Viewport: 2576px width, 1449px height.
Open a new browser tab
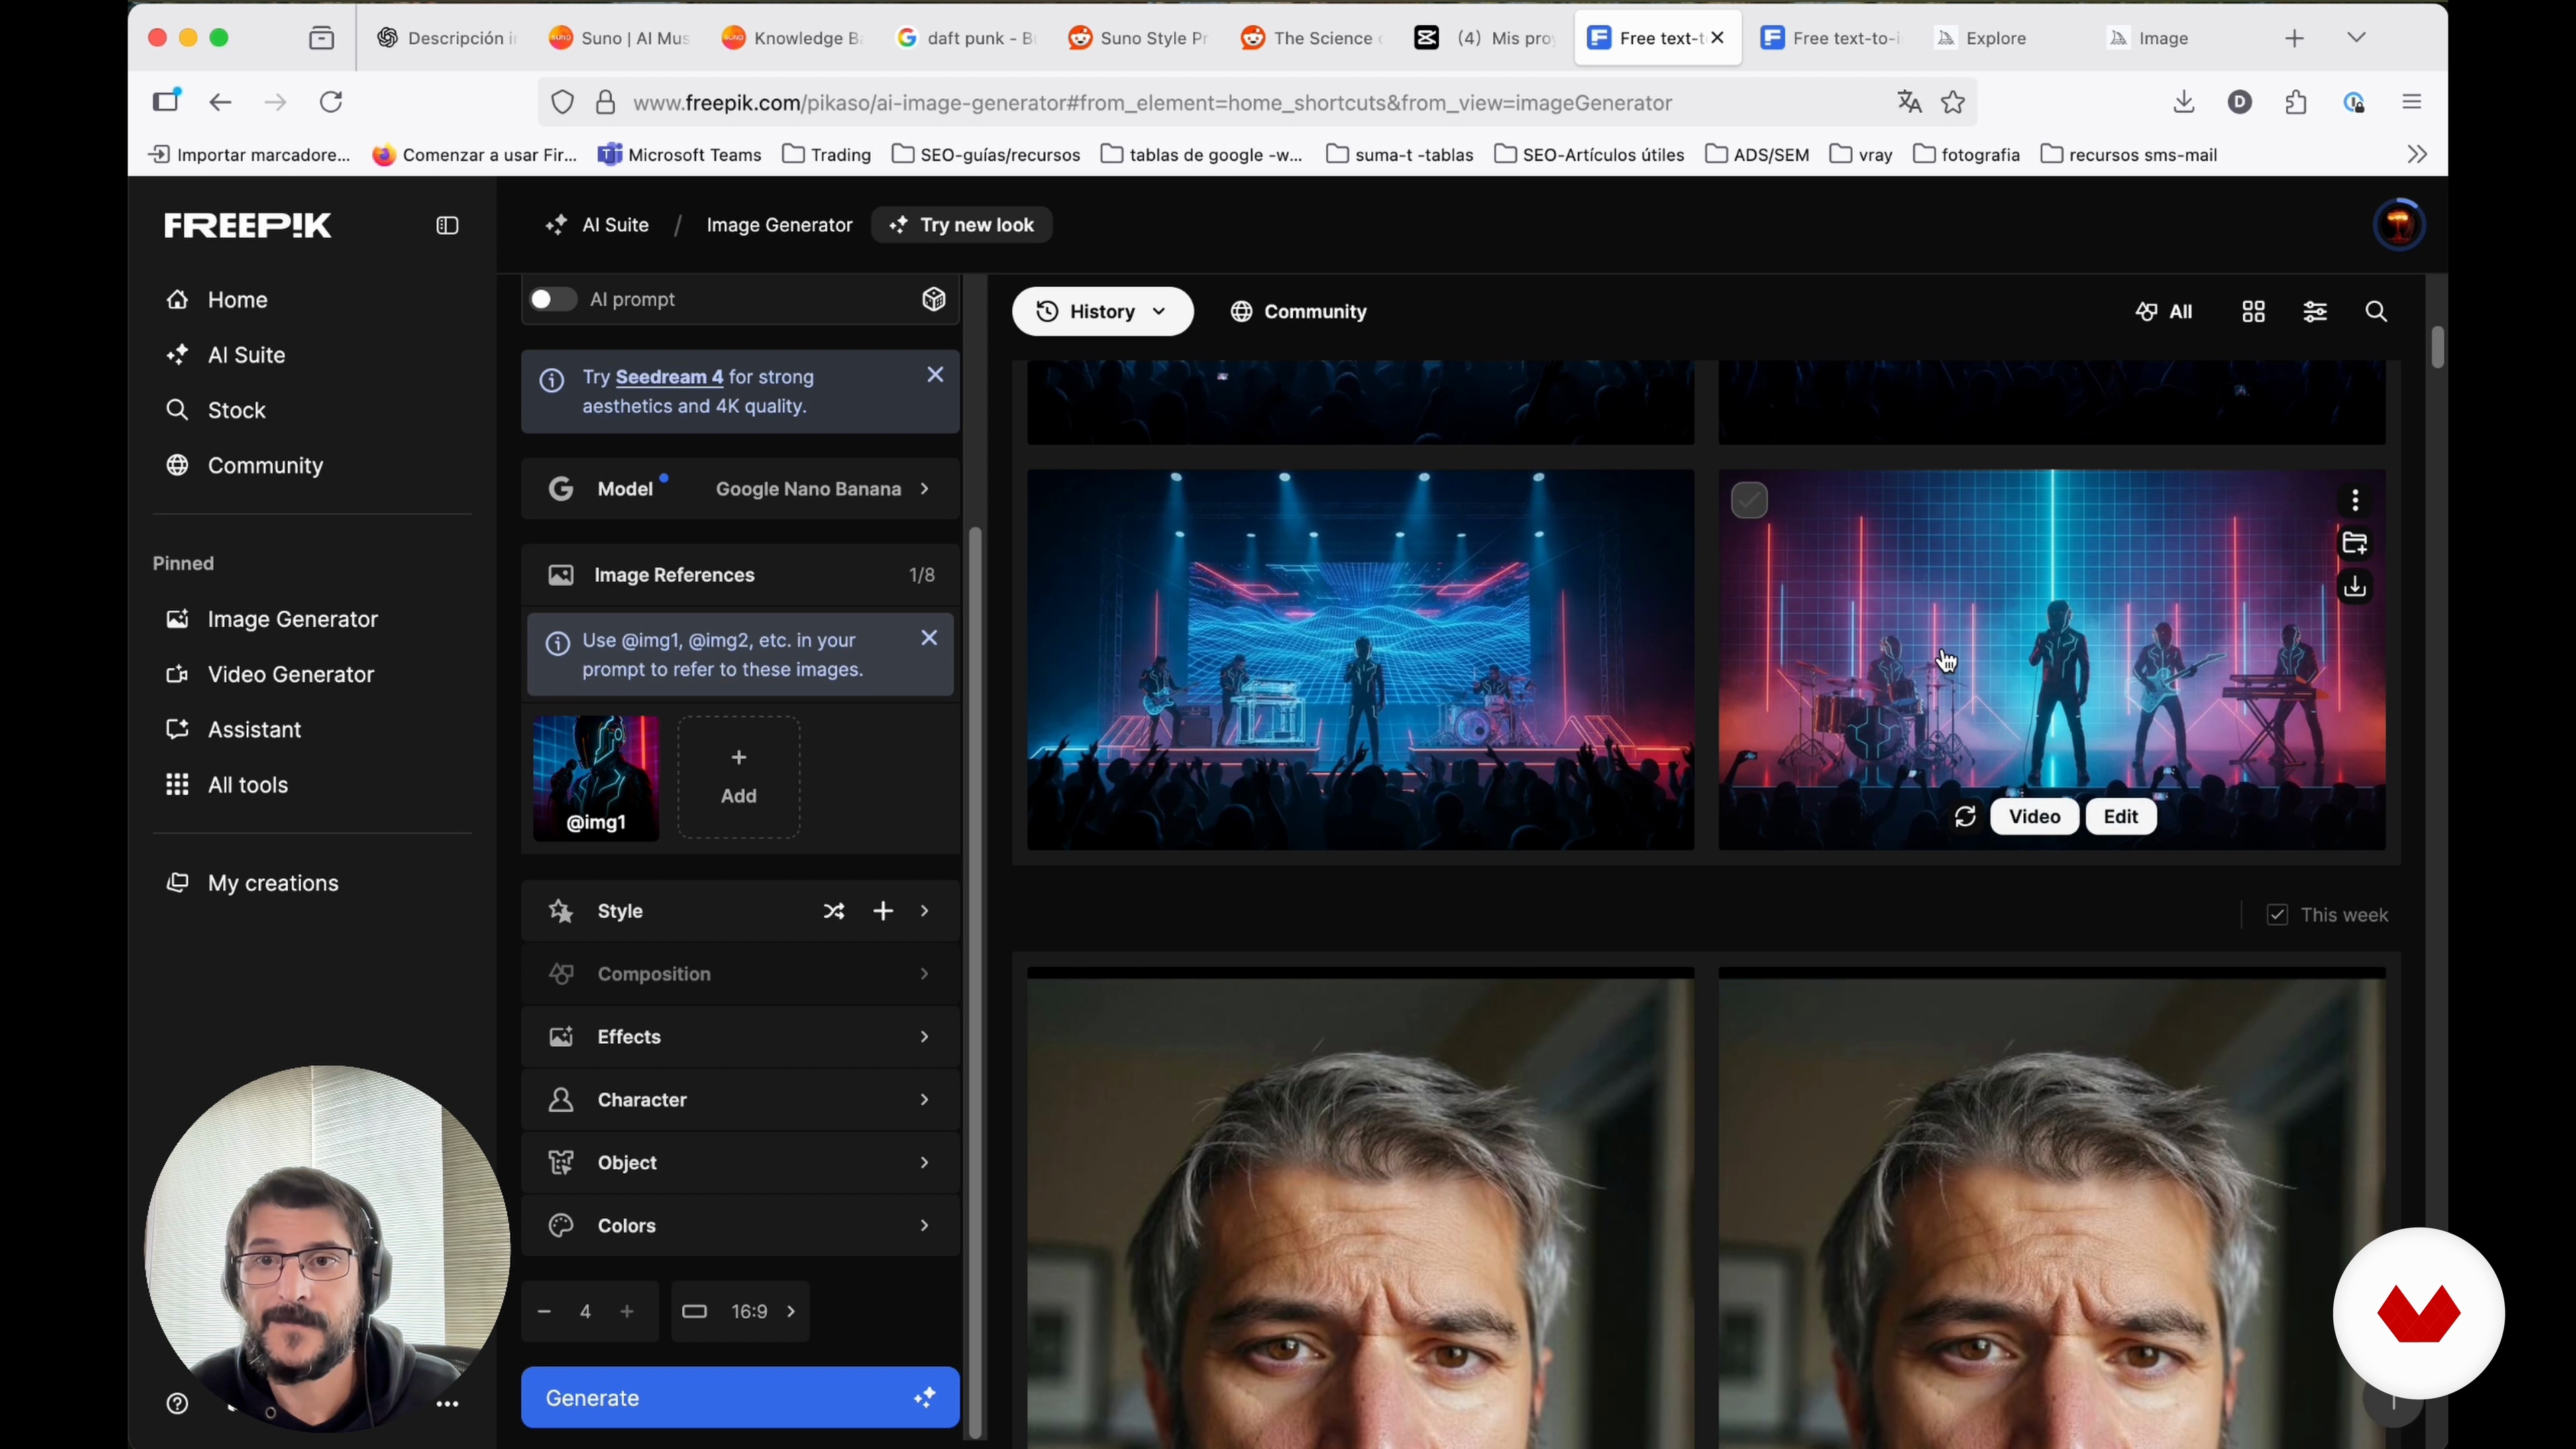click(x=2295, y=38)
